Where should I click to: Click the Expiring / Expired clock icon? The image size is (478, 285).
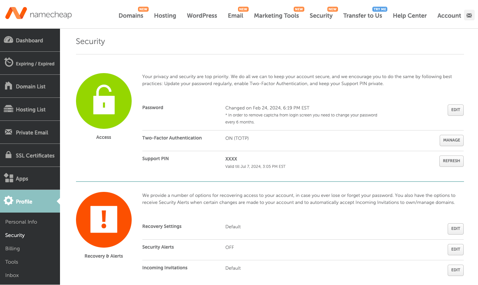(9, 62)
